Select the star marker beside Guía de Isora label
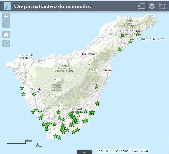Image resolution: width=169 pixels, height=154 pixels. pyautogui.click(x=34, y=95)
